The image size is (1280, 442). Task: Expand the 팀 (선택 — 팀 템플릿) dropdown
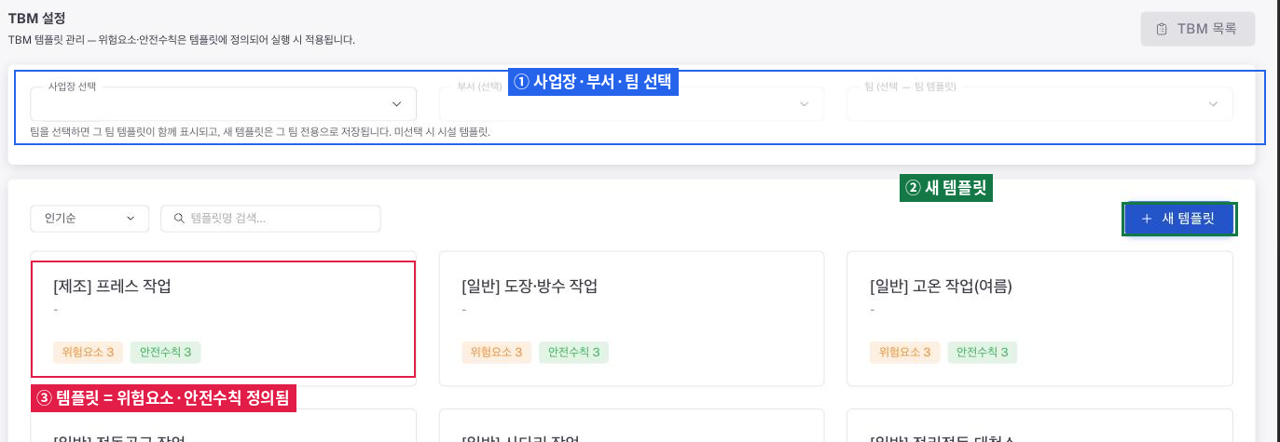pos(1039,103)
